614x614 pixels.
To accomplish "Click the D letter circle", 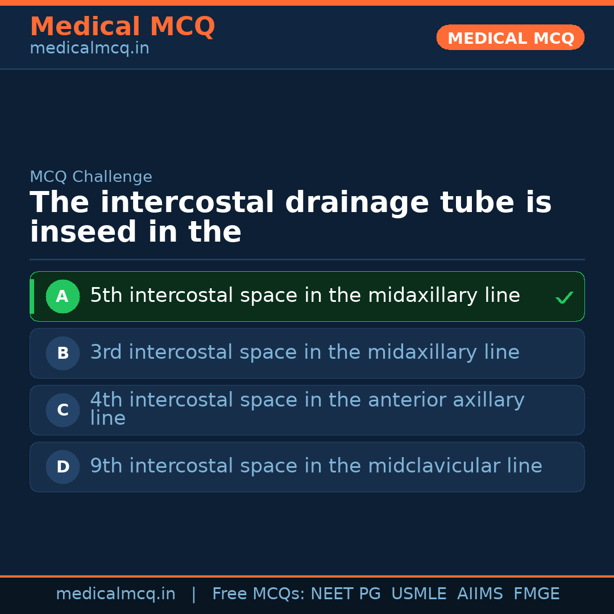I will (63, 467).
